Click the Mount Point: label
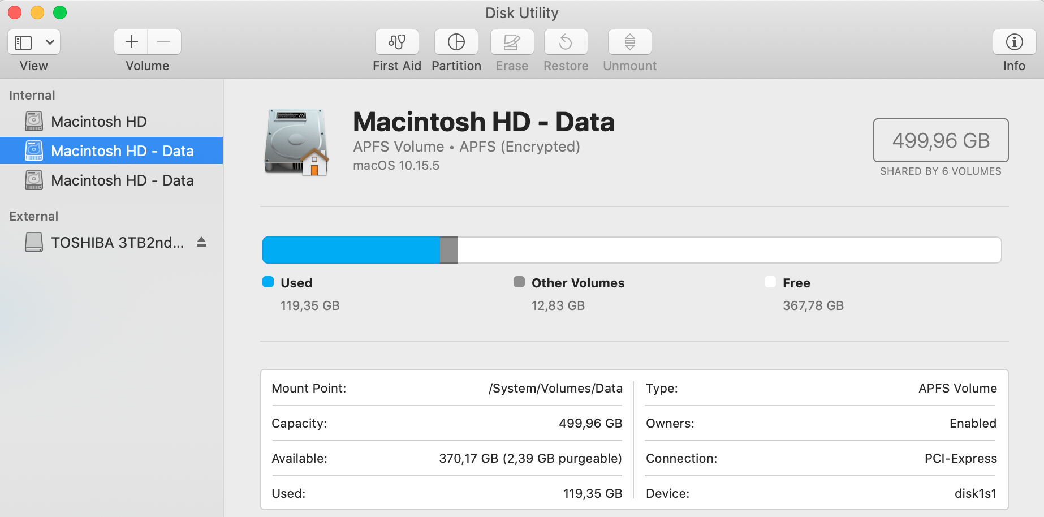1044x517 pixels. 309,389
